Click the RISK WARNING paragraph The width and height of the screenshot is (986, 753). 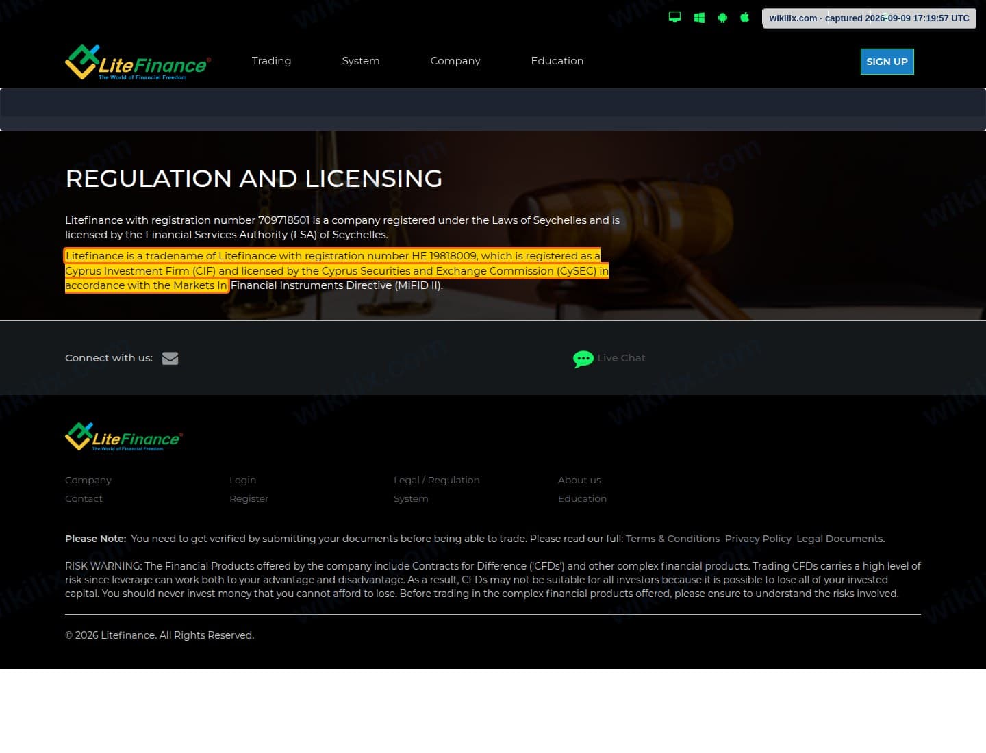[x=492, y=580]
